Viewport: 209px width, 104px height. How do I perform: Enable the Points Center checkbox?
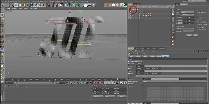[x=197, y=12]
